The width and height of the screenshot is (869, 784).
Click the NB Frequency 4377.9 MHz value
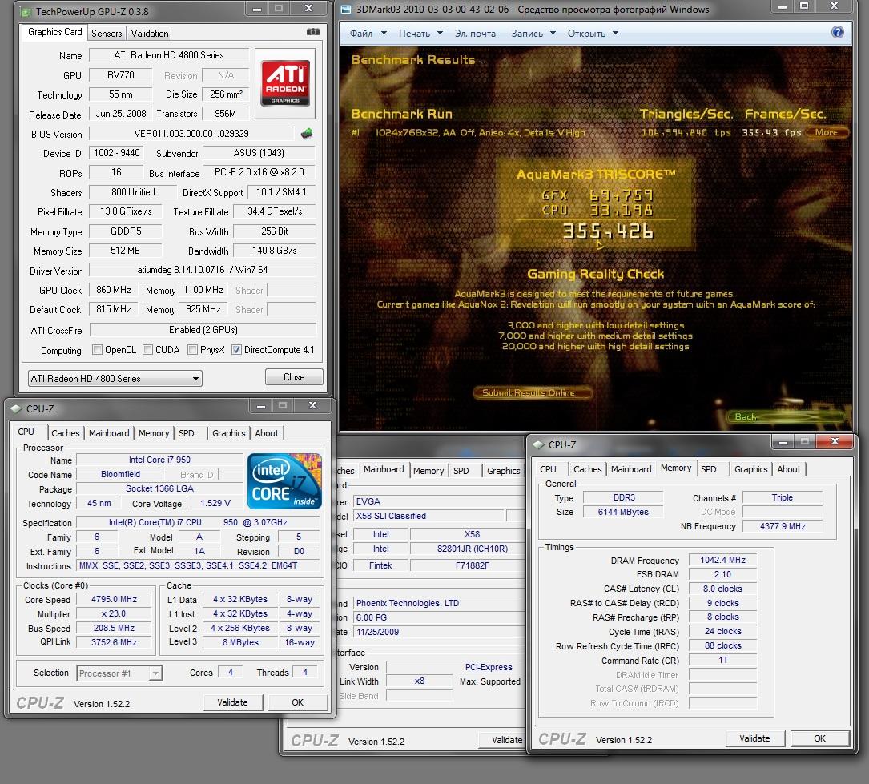783,526
